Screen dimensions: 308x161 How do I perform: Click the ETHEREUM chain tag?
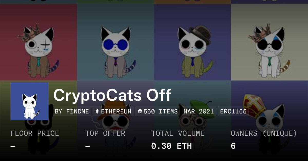click(113, 111)
